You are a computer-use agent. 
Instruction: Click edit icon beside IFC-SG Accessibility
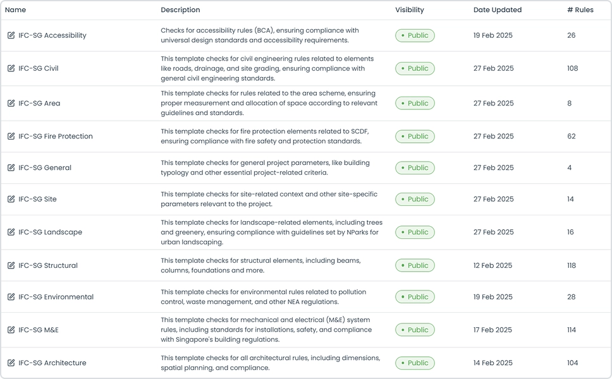click(x=11, y=35)
